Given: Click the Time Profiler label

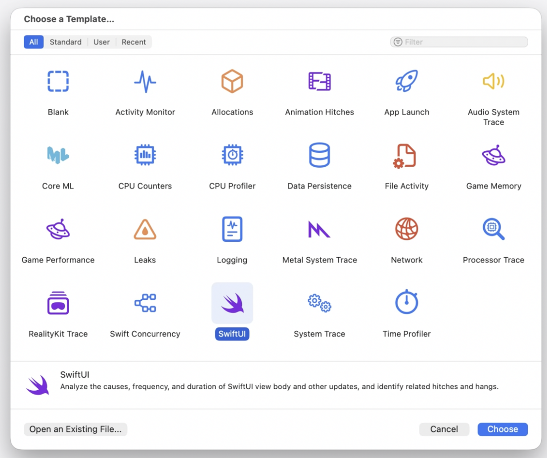Looking at the screenshot, I should (x=407, y=334).
